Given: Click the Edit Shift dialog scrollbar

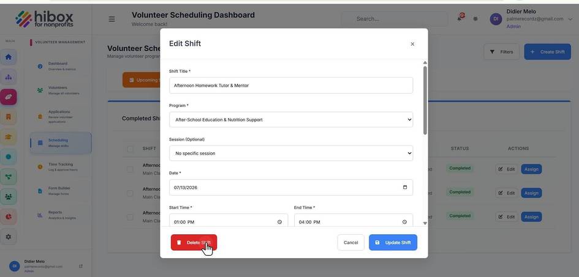Looking at the screenshot, I should point(425,100).
